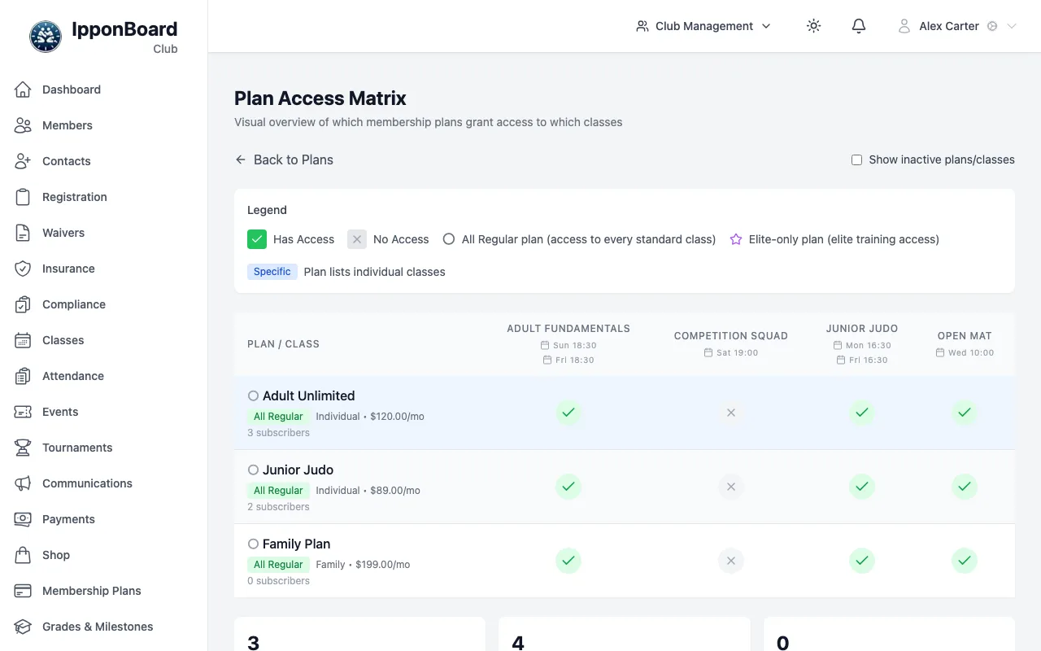The width and height of the screenshot is (1041, 651).
Task: Click the Registration clipboard icon
Action: (23, 197)
